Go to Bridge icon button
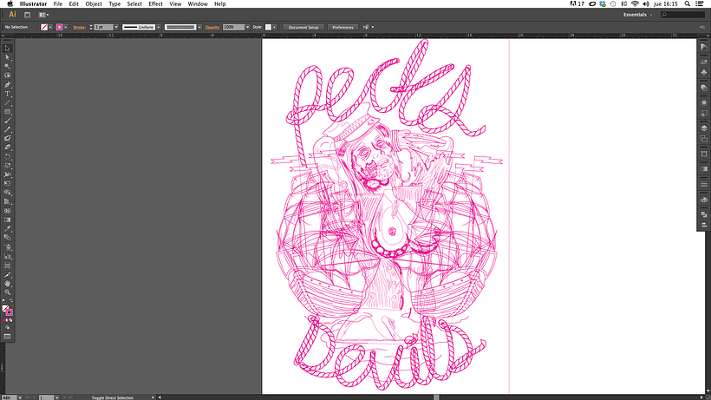711x400 pixels. click(27, 15)
